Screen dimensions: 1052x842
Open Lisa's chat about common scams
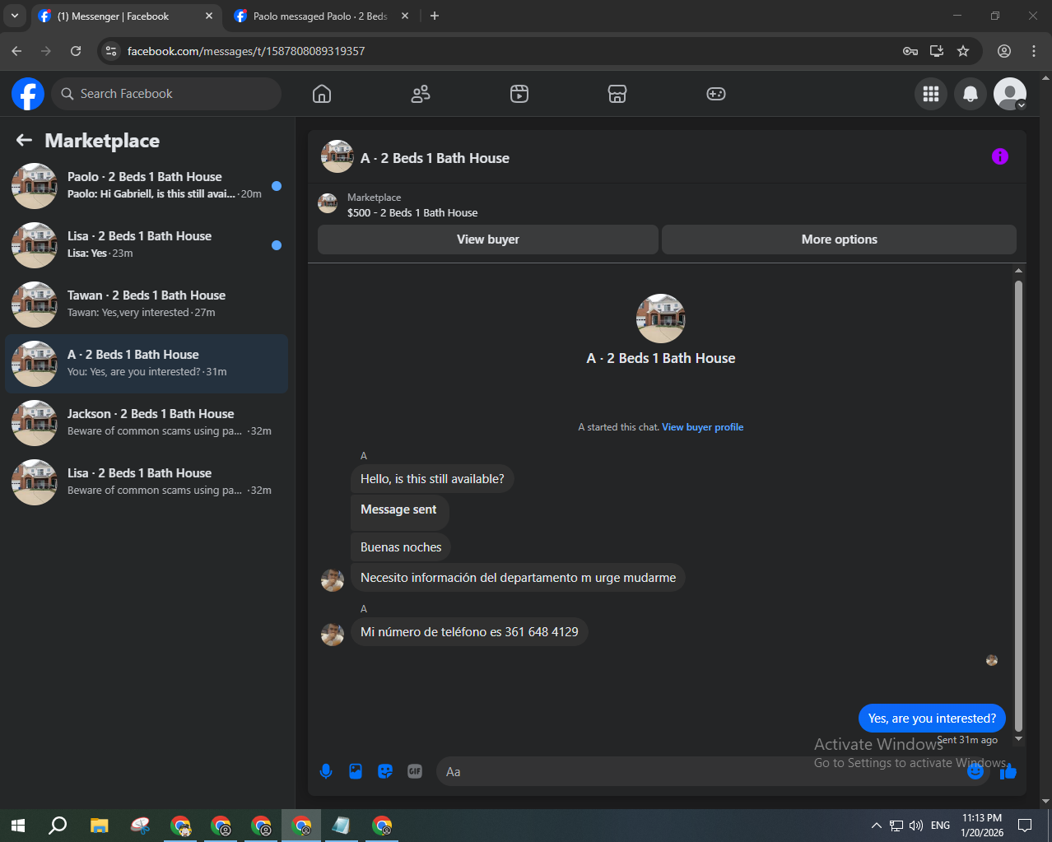(147, 482)
